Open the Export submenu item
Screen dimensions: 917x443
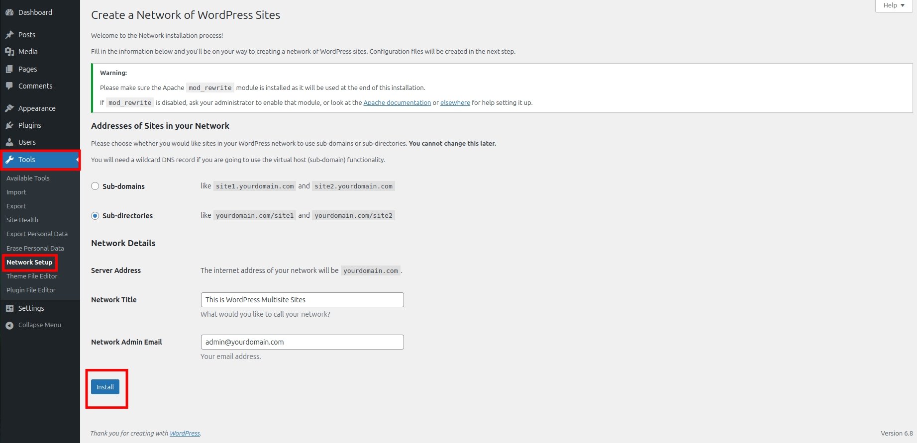pyautogui.click(x=16, y=206)
